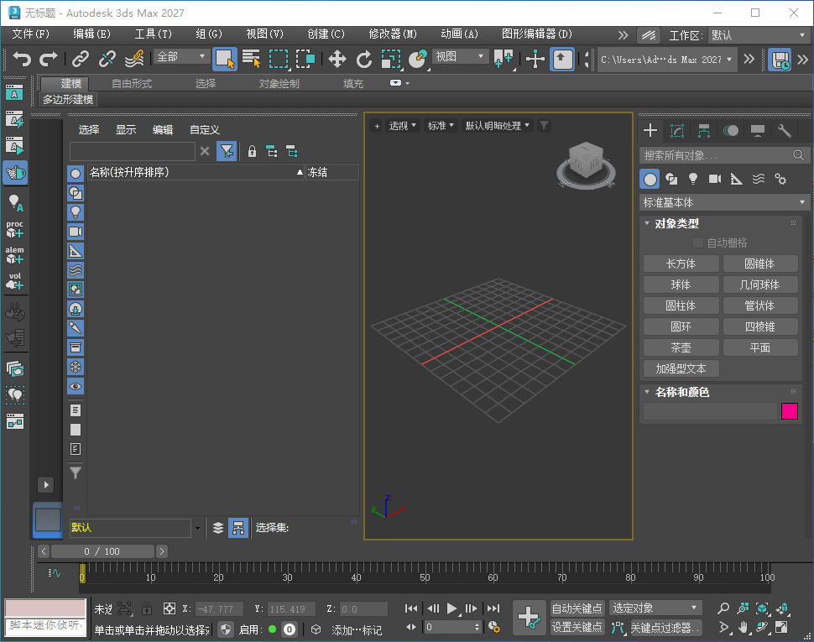Viewport: 814px width, 642px height.
Task: Activate the Select Object tool
Action: tap(225, 60)
